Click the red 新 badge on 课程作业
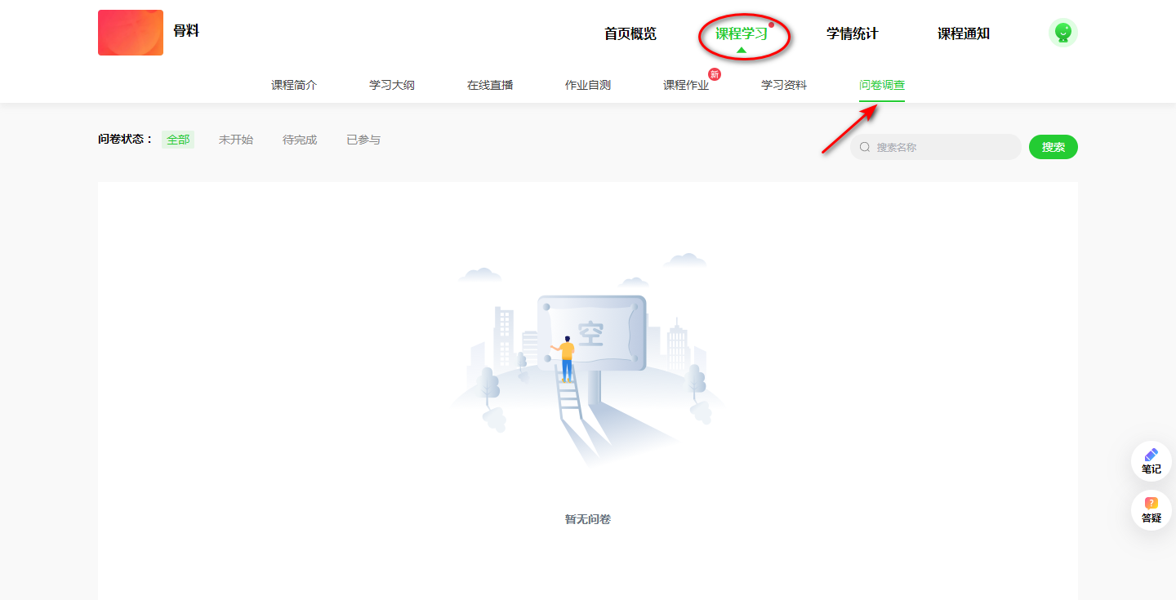This screenshot has height=600, width=1176. tap(715, 74)
